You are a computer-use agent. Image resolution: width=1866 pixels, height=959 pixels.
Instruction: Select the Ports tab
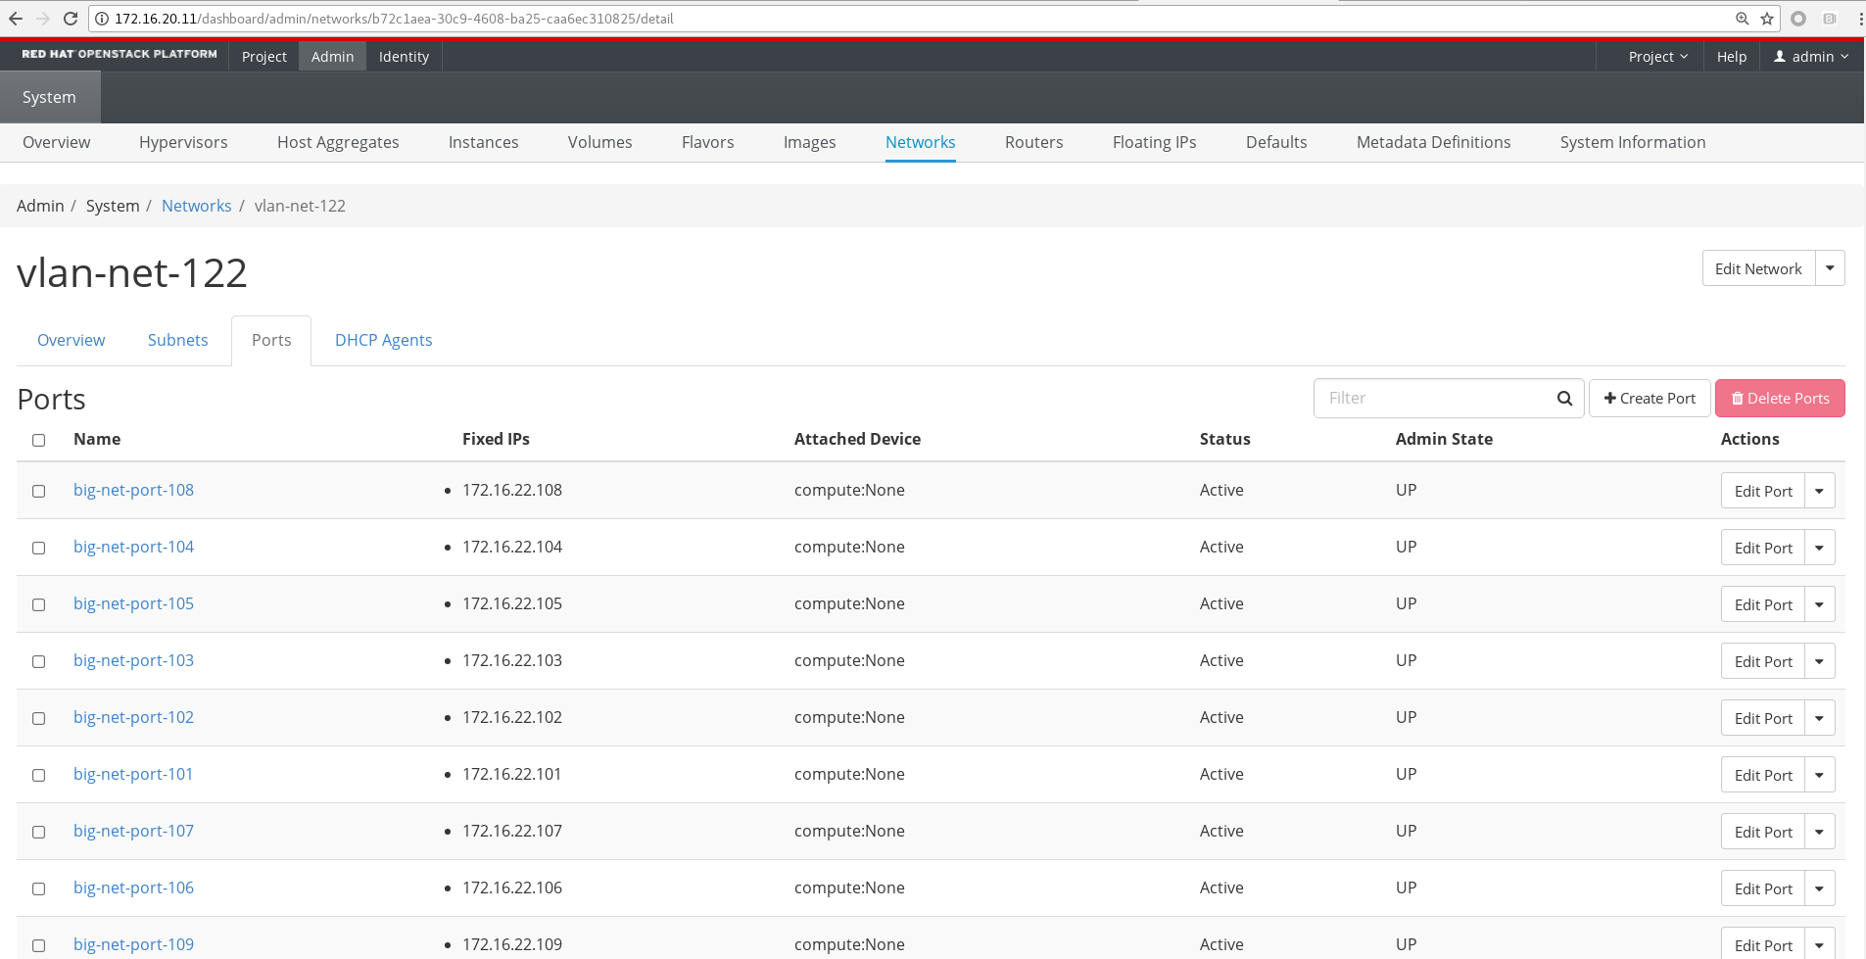pyautogui.click(x=271, y=340)
